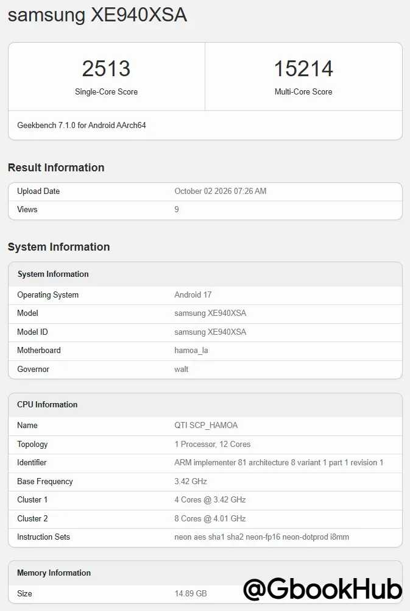Select the 8 Cores @ 4.01 GHz value
This screenshot has width=410, height=611.
click(x=210, y=518)
